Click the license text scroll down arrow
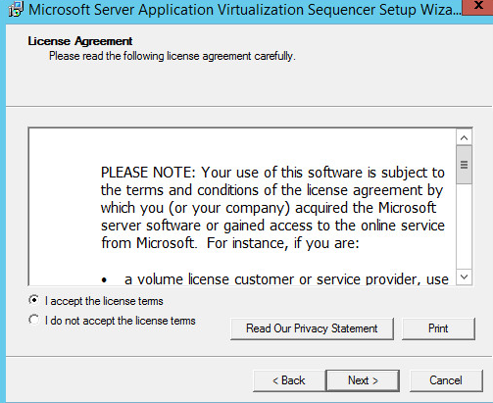493x403 pixels. tap(464, 277)
